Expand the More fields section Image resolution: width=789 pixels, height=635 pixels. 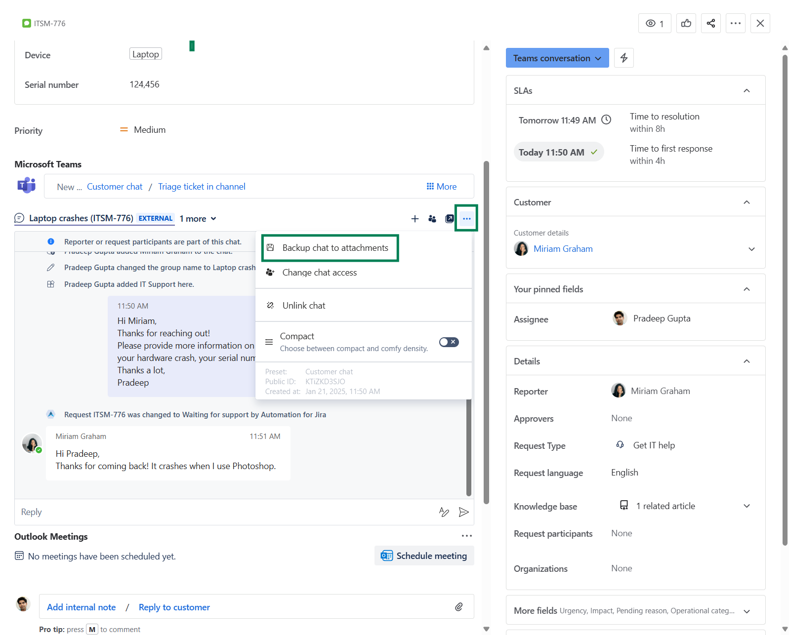pyautogui.click(x=746, y=611)
